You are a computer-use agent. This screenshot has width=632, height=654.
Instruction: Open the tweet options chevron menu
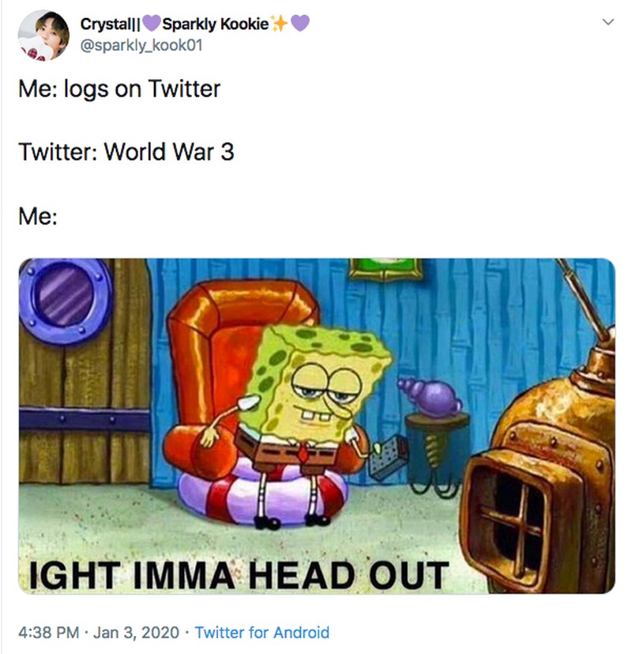tap(608, 22)
